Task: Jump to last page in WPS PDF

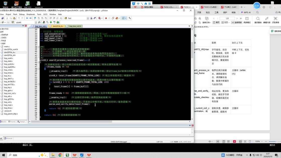Action: (241, 19)
